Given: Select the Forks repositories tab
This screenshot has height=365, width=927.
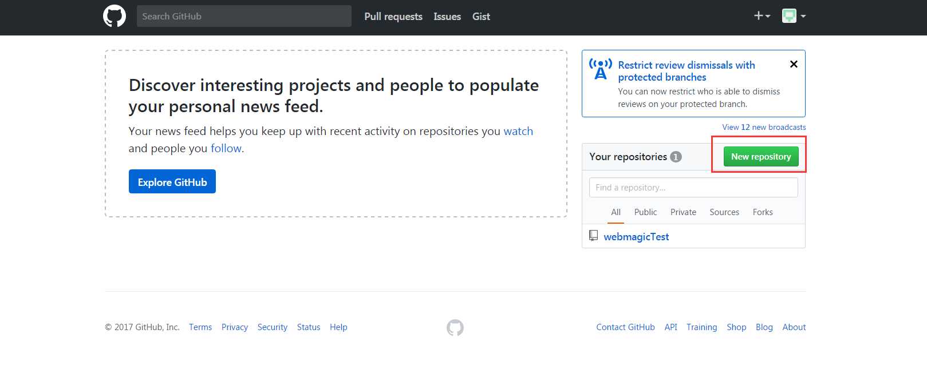Looking at the screenshot, I should coord(763,212).
